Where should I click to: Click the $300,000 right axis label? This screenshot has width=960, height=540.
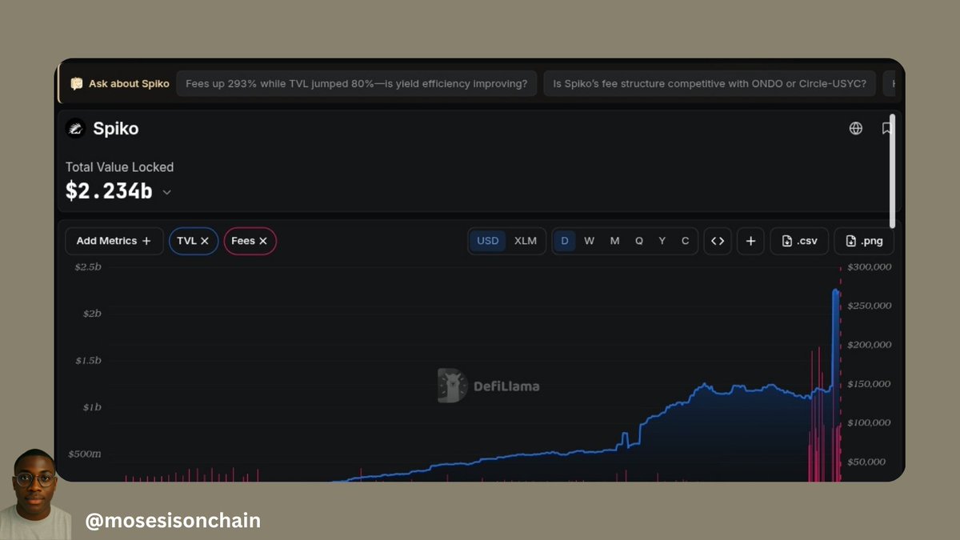(868, 266)
